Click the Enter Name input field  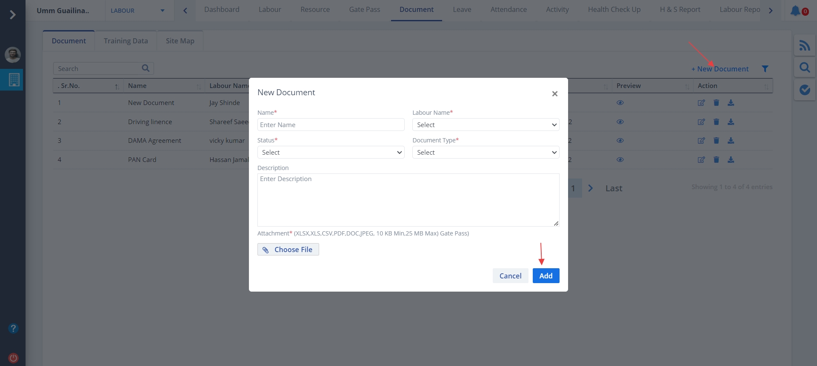(x=331, y=125)
